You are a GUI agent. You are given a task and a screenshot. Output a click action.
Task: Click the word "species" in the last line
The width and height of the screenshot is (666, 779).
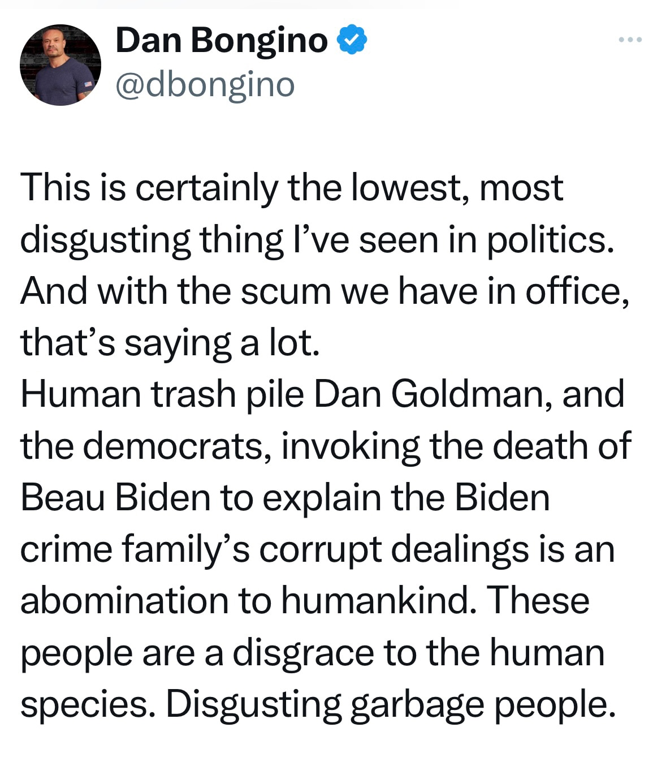point(88,704)
